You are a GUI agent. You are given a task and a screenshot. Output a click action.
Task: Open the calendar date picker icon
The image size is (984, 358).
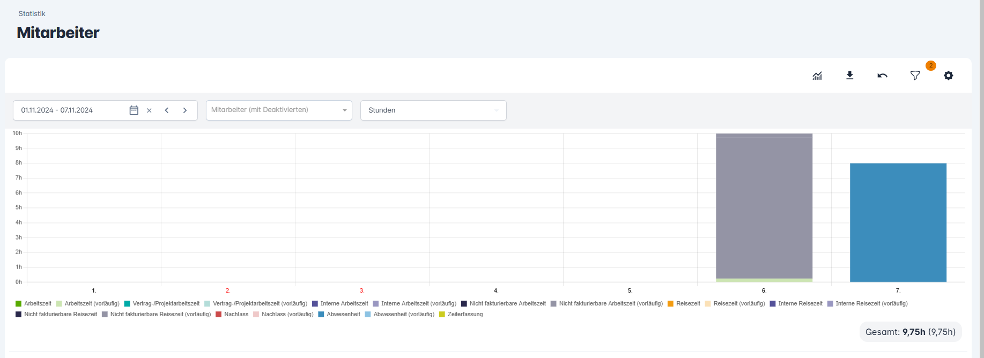pyautogui.click(x=134, y=110)
